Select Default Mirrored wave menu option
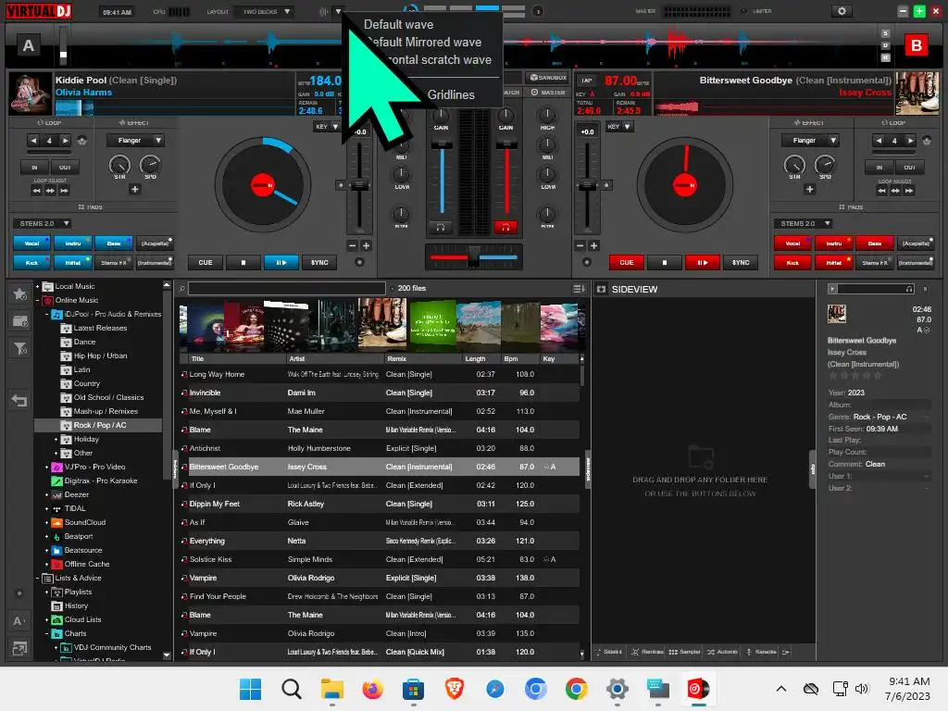The width and height of the screenshot is (948, 711). tap(426, 42)
